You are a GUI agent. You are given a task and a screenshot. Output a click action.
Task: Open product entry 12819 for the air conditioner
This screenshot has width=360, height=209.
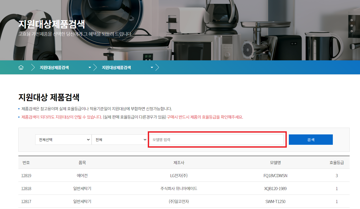coord(27,175)
